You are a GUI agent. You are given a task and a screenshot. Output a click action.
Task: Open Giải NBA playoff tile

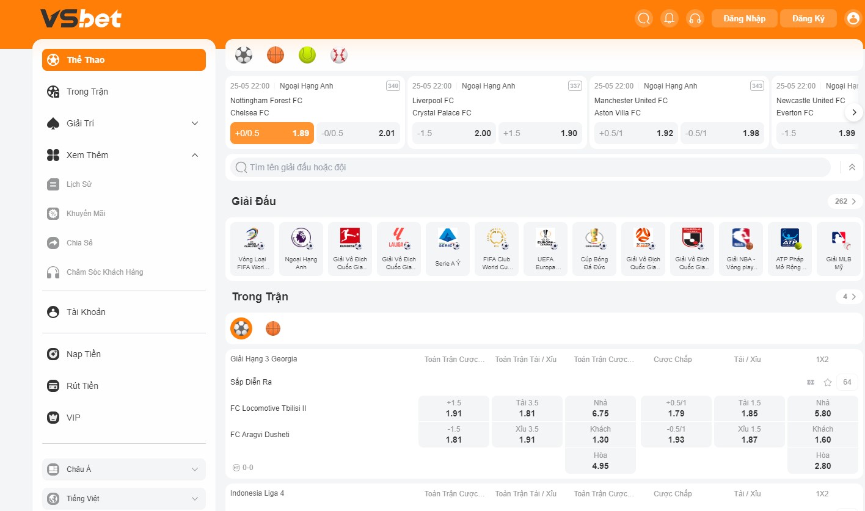click(x=741, y=249)
